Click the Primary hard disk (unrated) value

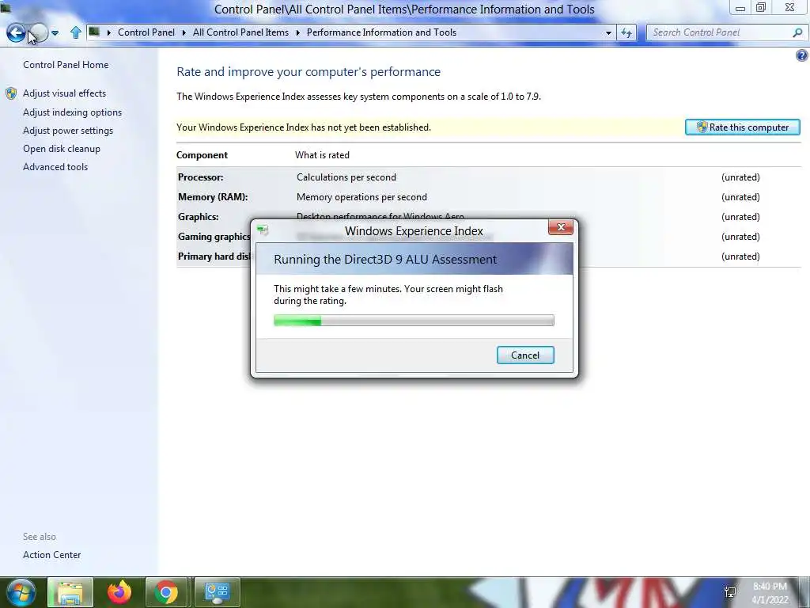[x=740, y=256]
